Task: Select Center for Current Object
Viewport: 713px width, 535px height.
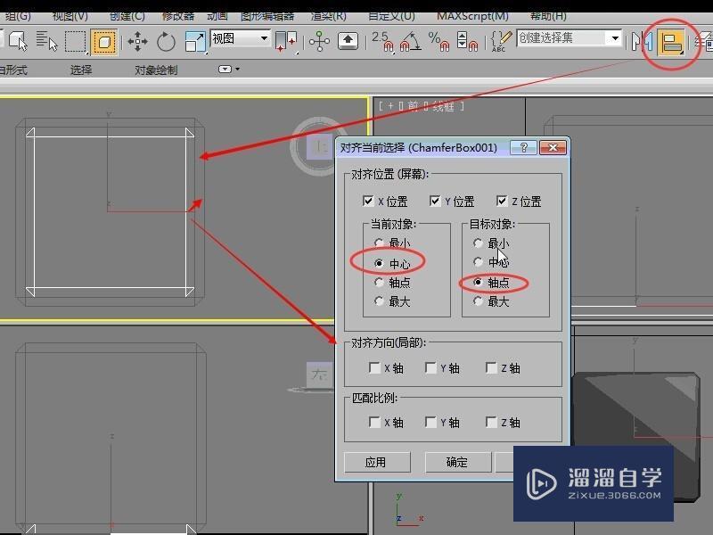Action: (379, 263)
